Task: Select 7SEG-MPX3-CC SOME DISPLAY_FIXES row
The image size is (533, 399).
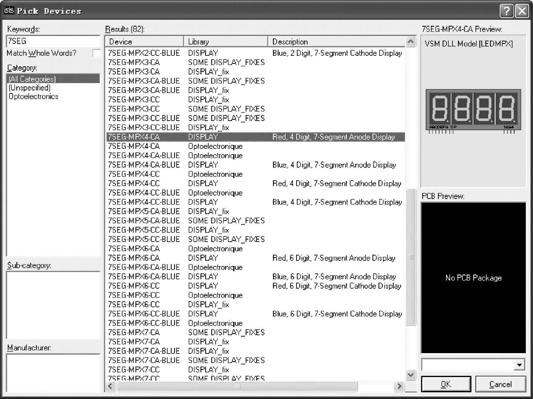Action: [256, 109]
